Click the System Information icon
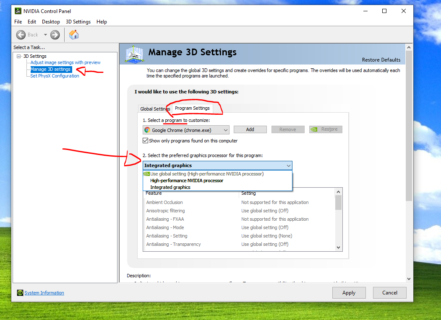 click(x=20, y=293)
